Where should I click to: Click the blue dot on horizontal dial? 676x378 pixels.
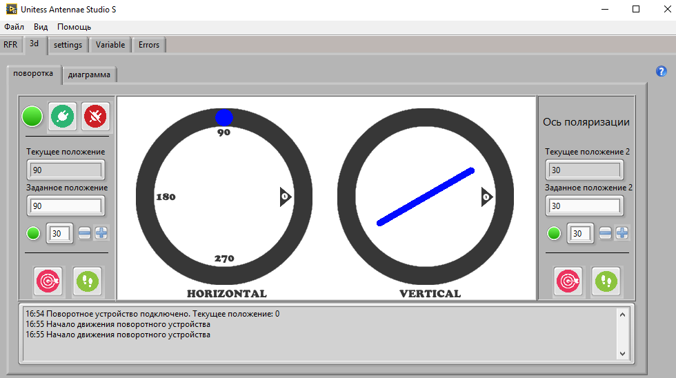click(x=224, y=117)
